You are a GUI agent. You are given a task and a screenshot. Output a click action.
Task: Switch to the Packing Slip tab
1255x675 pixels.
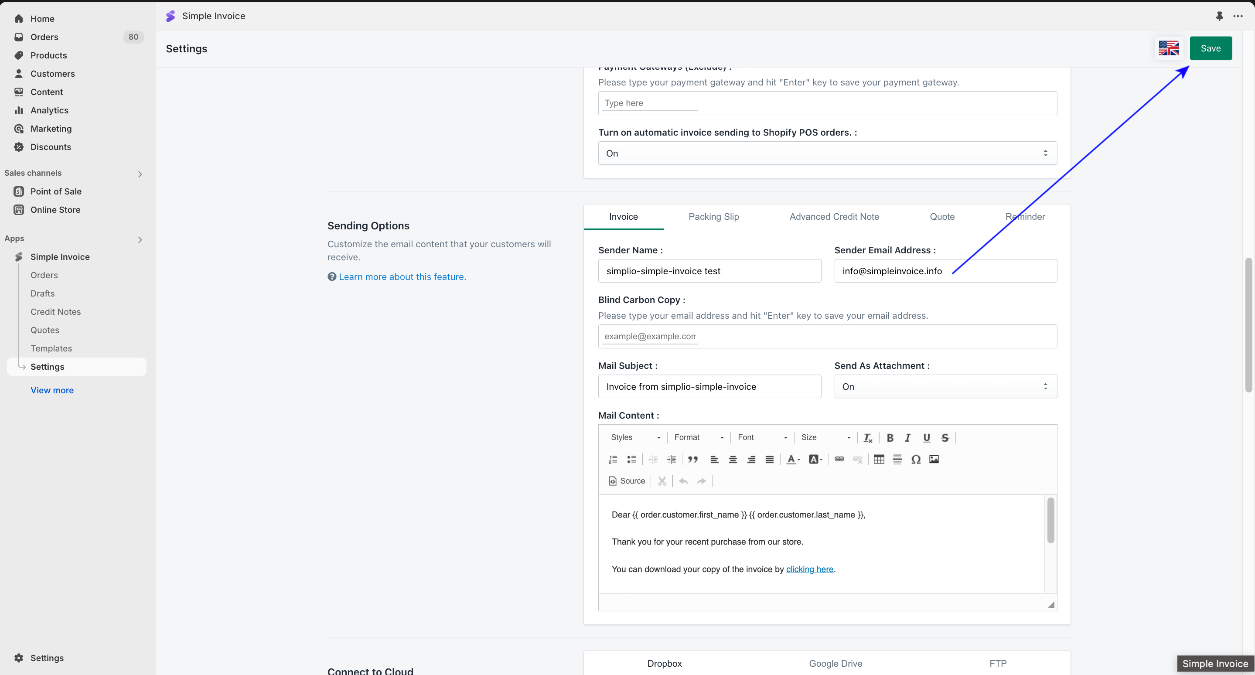pyautogui.click(x=713, y=217)
